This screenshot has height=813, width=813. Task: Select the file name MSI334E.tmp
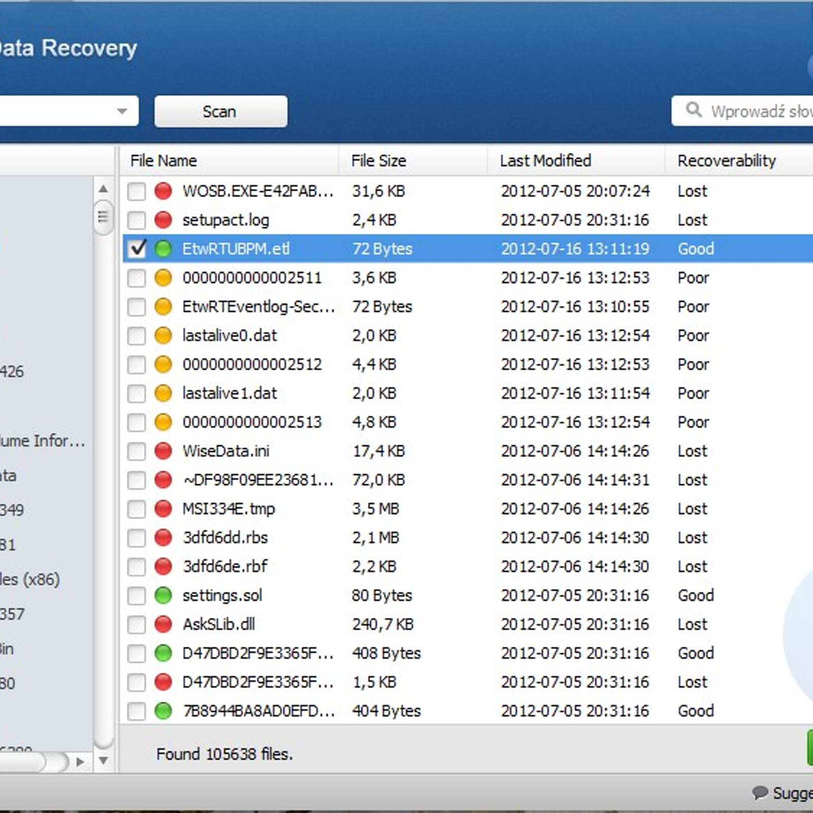tap(229, 509)
